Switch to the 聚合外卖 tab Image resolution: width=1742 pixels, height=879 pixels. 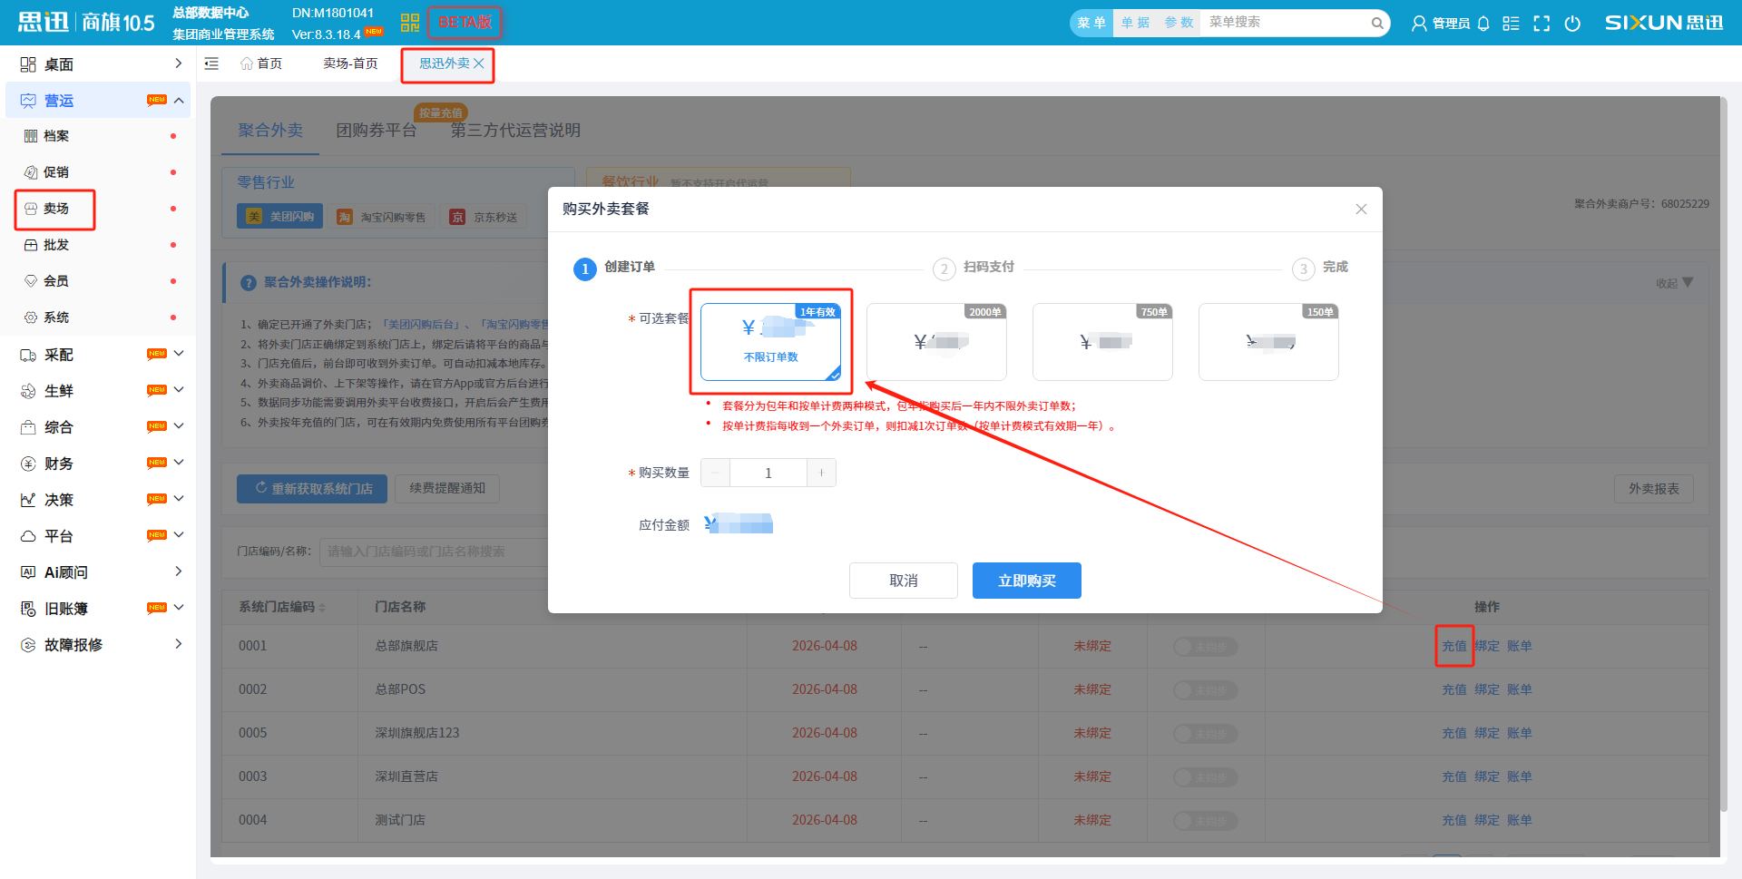pyautogui.click(x=270, y=131)
